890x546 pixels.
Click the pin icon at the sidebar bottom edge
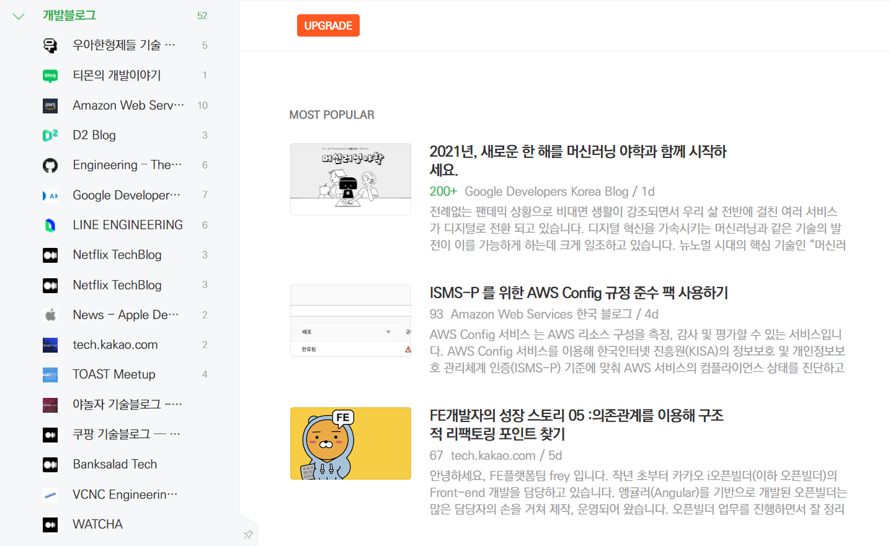[x=248, y=534]
